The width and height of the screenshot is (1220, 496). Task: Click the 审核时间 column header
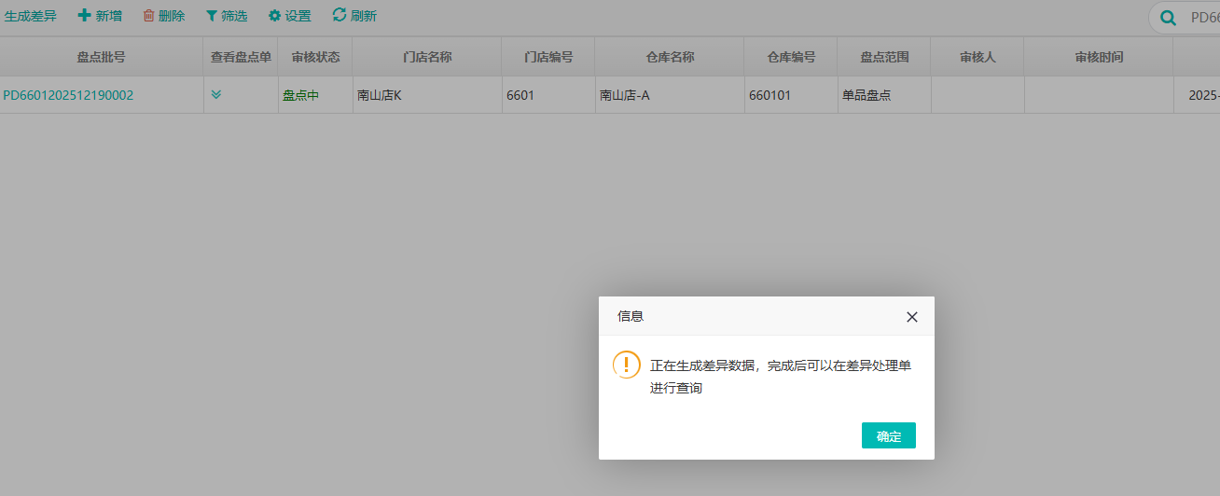click(x=1099, y=57)
